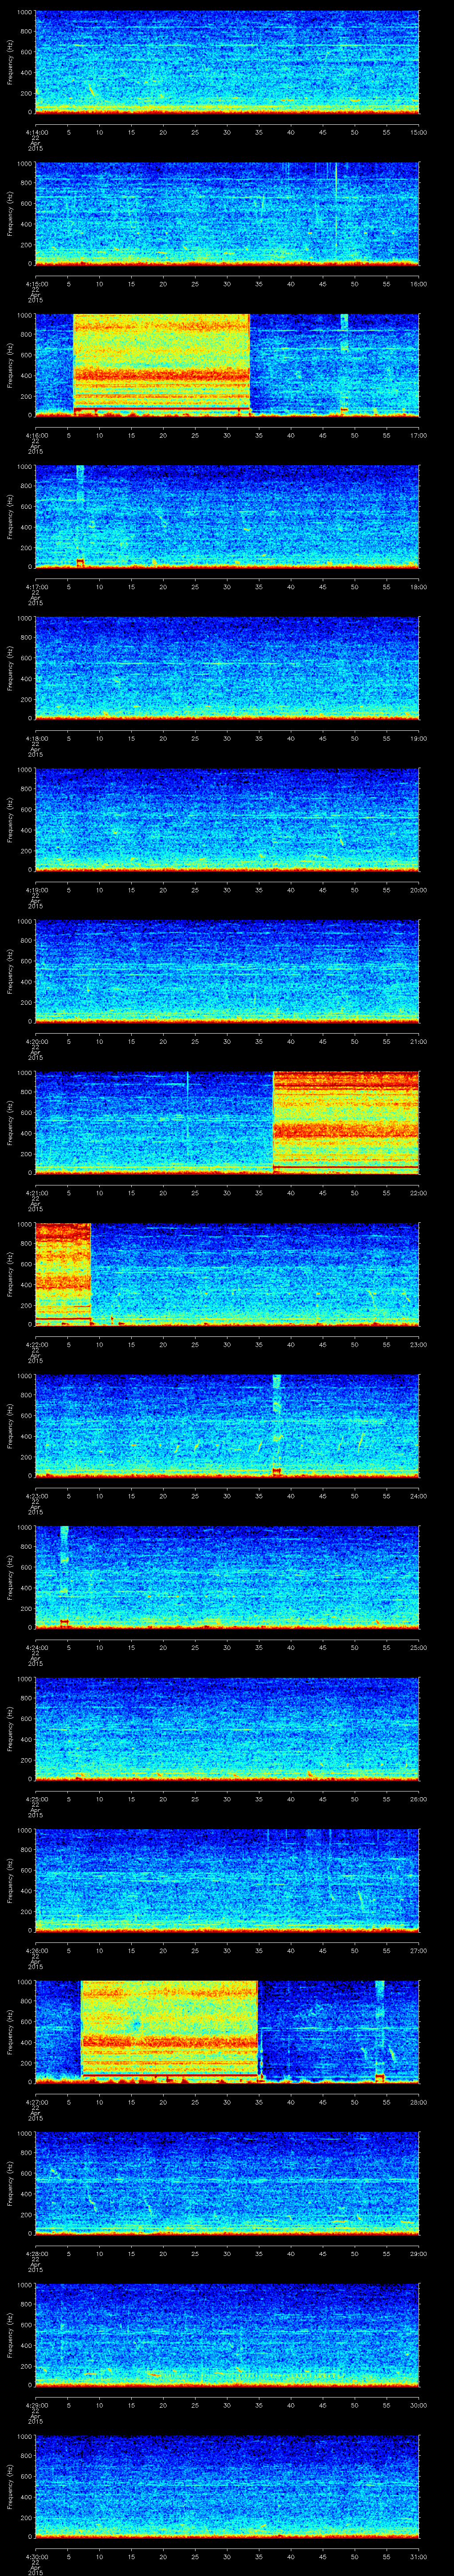Click the '17:00' end-of-axis label

pyautogui.click(x=418, y=435)
